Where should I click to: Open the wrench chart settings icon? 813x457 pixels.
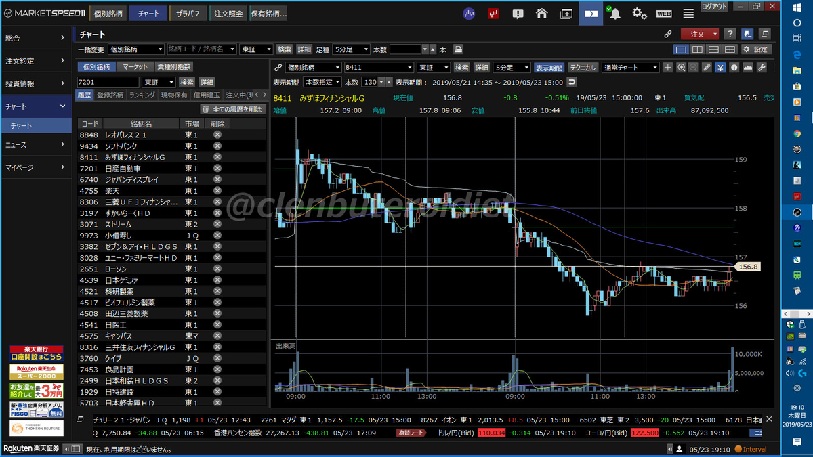click(762, 67)
